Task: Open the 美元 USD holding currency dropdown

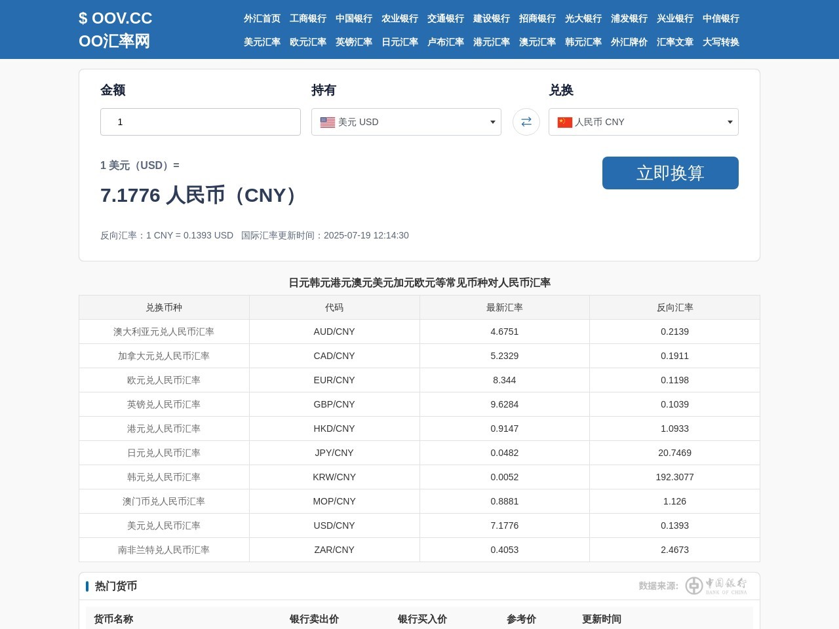Action: [x=406, y=122]
